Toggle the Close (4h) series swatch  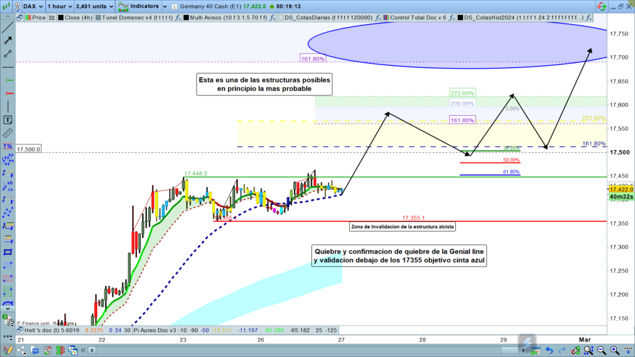coord(60,18)
